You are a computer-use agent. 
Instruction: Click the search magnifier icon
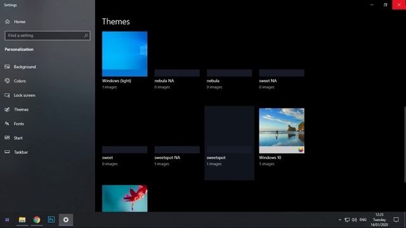[x=86, y=35]
